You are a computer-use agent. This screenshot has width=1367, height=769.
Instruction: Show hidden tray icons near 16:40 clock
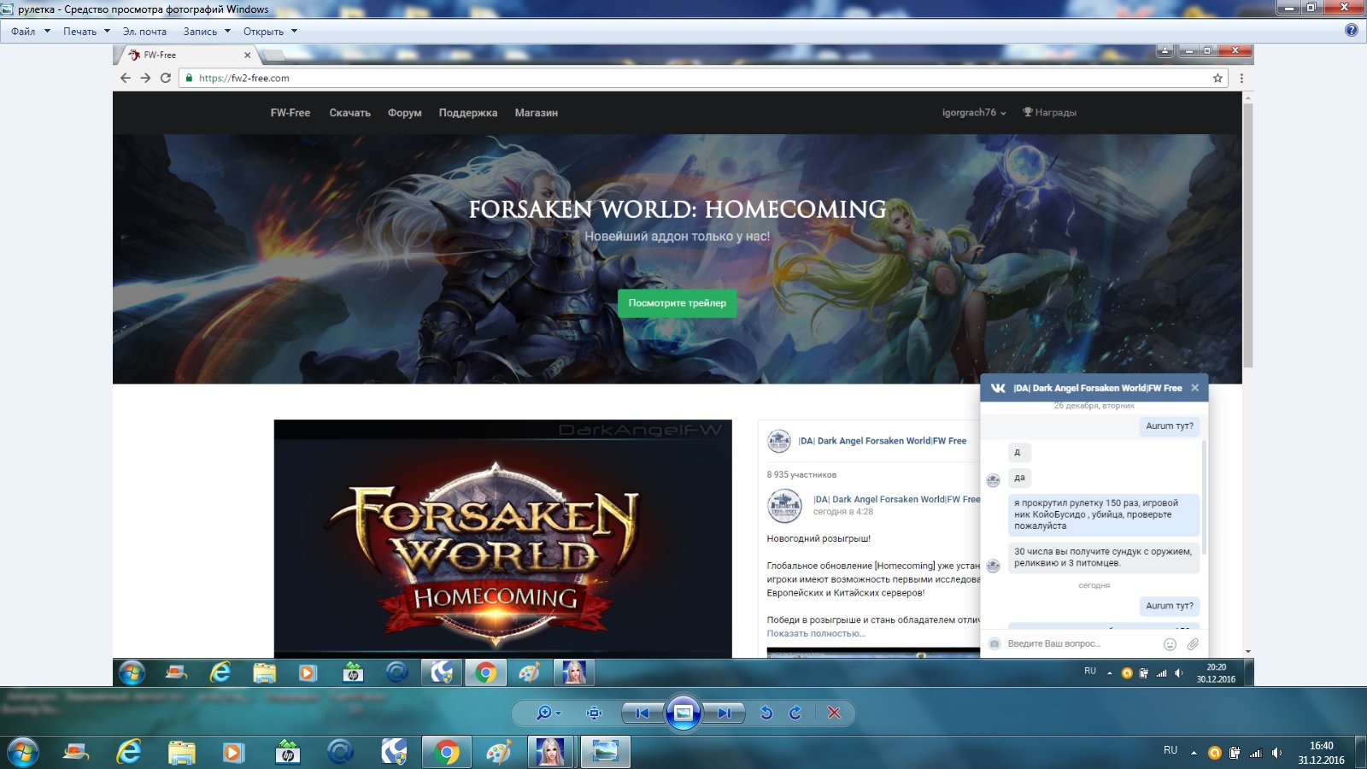pos(1194,753)
